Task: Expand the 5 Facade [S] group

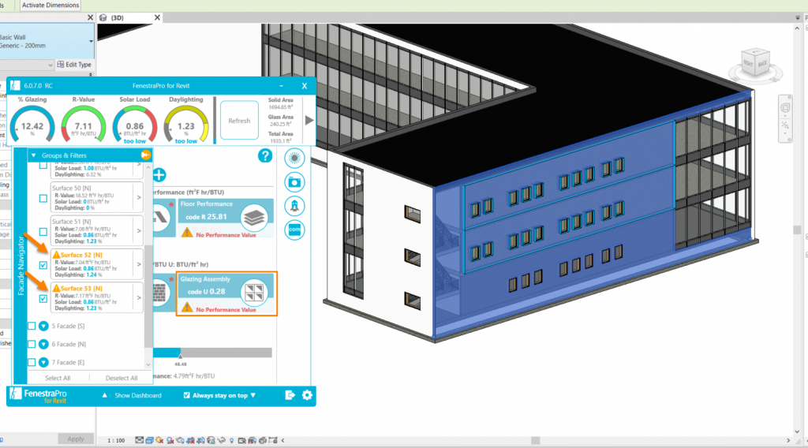Action: click(x=43, y=326)
